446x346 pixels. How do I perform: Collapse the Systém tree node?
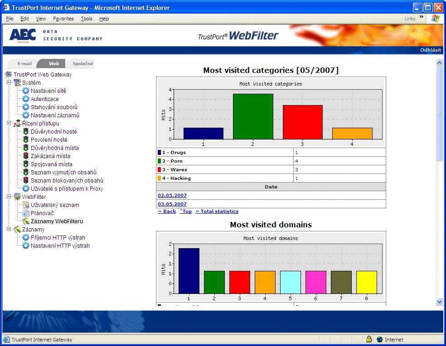pos(9,82)
